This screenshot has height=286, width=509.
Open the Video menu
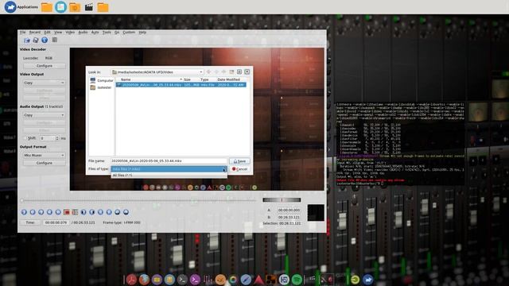pos(70,33)
